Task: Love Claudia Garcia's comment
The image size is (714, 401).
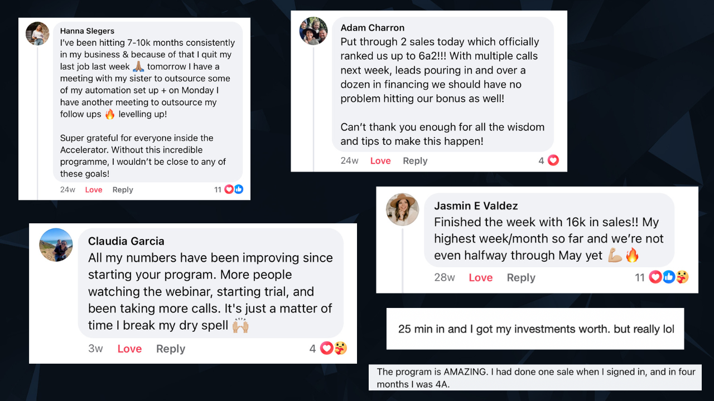Action: (129, 349)
